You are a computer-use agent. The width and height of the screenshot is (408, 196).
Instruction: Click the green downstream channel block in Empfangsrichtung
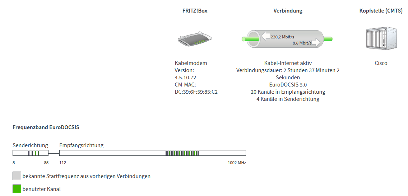[182, 153]
